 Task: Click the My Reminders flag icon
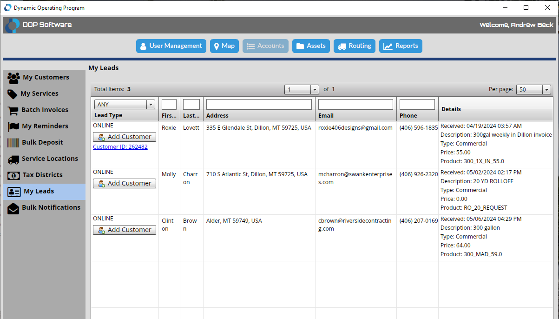tap(13, 126)
